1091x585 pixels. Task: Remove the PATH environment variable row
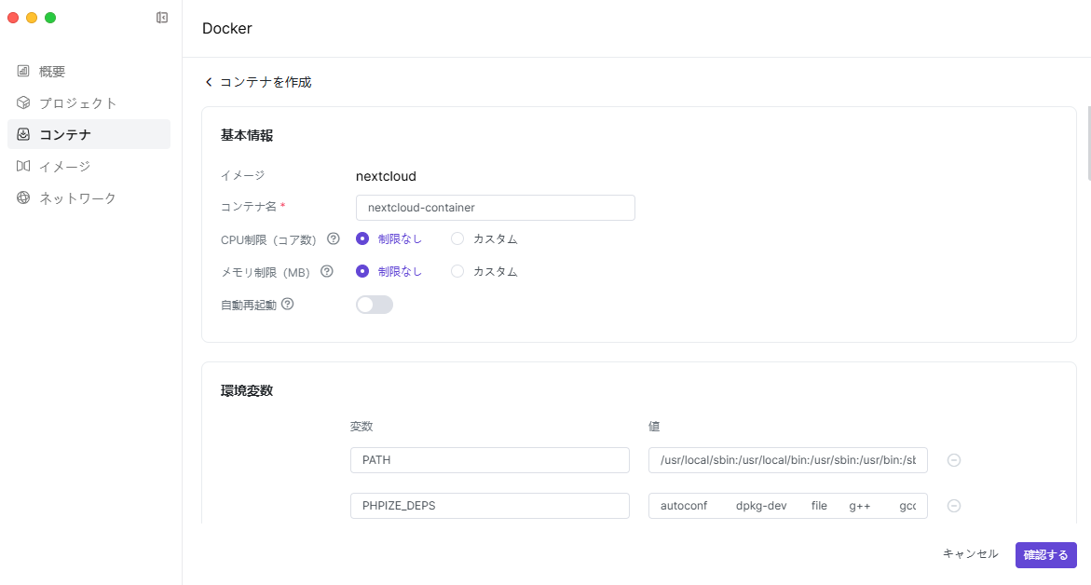point(954,460)
